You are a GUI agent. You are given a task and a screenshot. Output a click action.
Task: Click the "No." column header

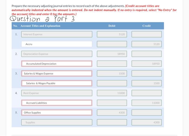15,26
